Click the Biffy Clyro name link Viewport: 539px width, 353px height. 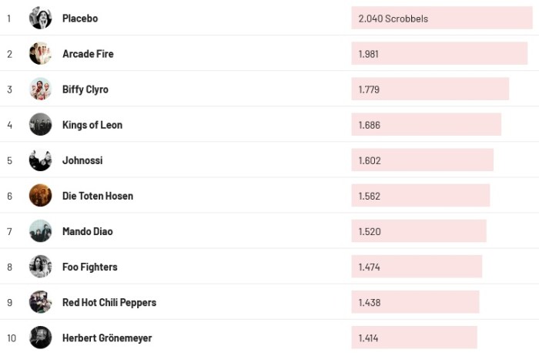(85, 89)
